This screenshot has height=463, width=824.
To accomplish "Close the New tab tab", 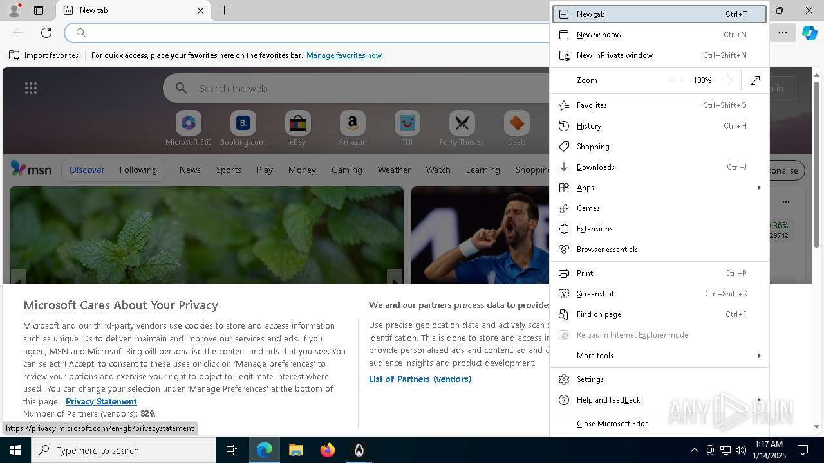I will coord(200,10).
